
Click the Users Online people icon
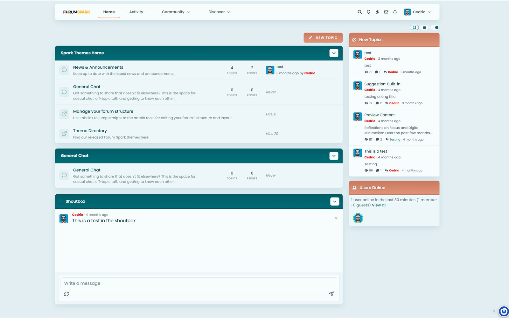point(354,188)
